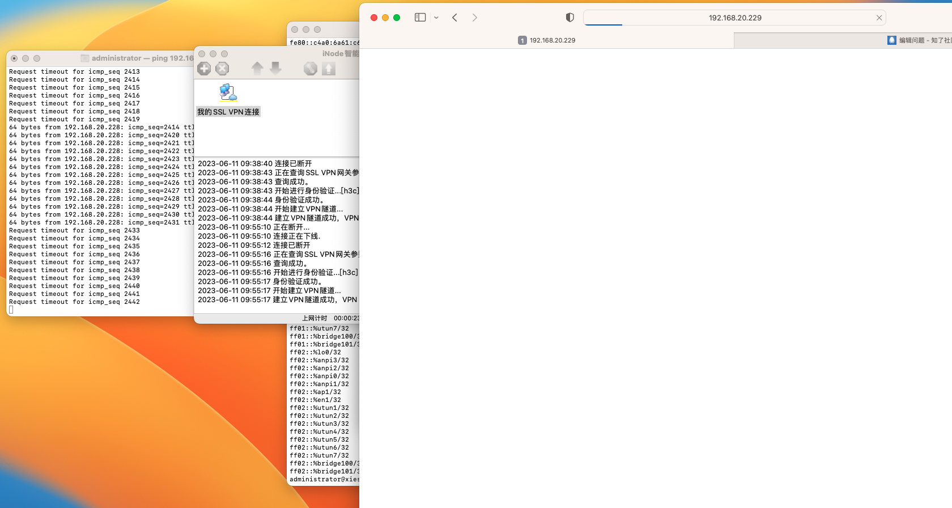Select log line 09:38:43 查询成功
This screenshot has height=508, width=952.
(x=254, y=181)
